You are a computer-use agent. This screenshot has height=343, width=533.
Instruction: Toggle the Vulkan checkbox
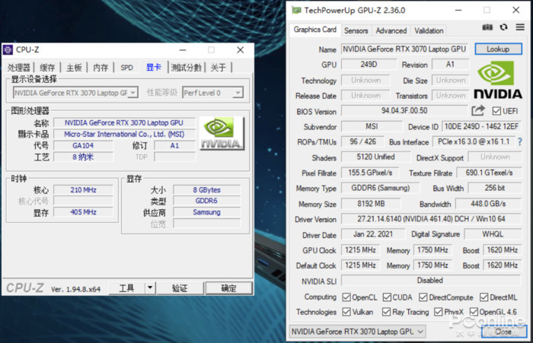pyautogui.click(x=346, y=312)
